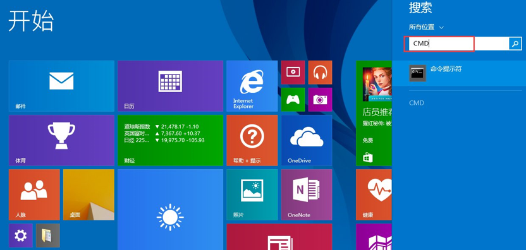Open the Camera tile
This screenshot has width=526, height=250.
click(320, 100)
